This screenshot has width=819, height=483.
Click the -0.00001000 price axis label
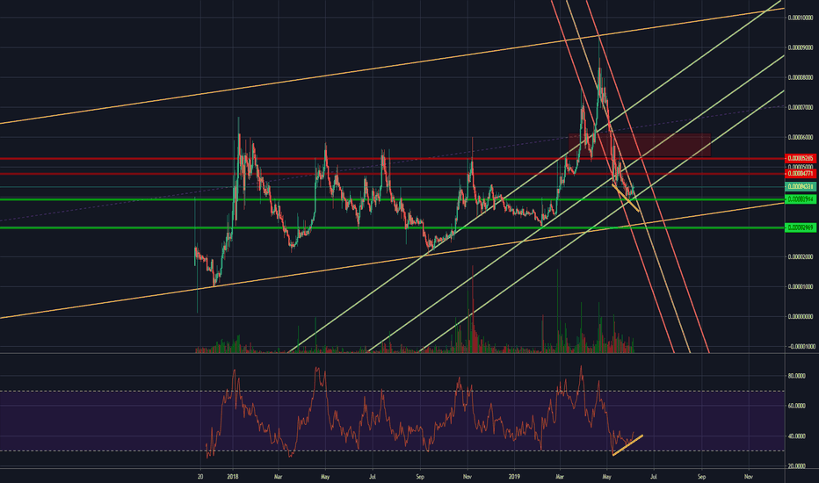click(x=801, y=346)
